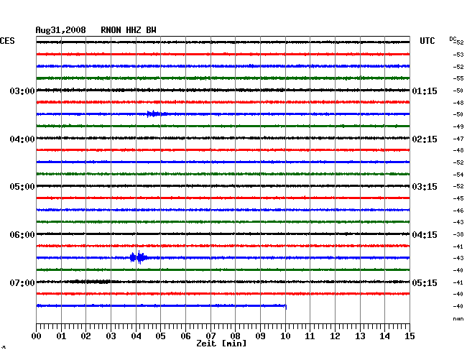The height and width of the screenshot is (355, 467).
Task: Click the 03:15 UTC time label
Action: (425, 187)
